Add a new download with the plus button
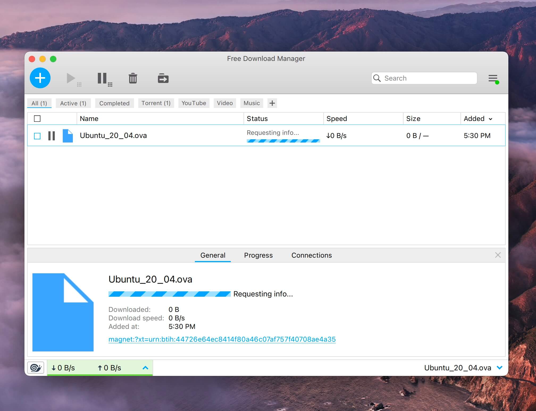 [40, 78]
